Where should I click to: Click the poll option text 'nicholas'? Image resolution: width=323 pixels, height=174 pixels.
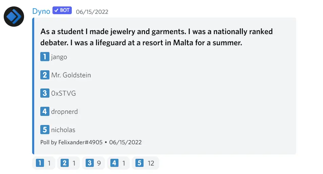[x=63, y=130]
